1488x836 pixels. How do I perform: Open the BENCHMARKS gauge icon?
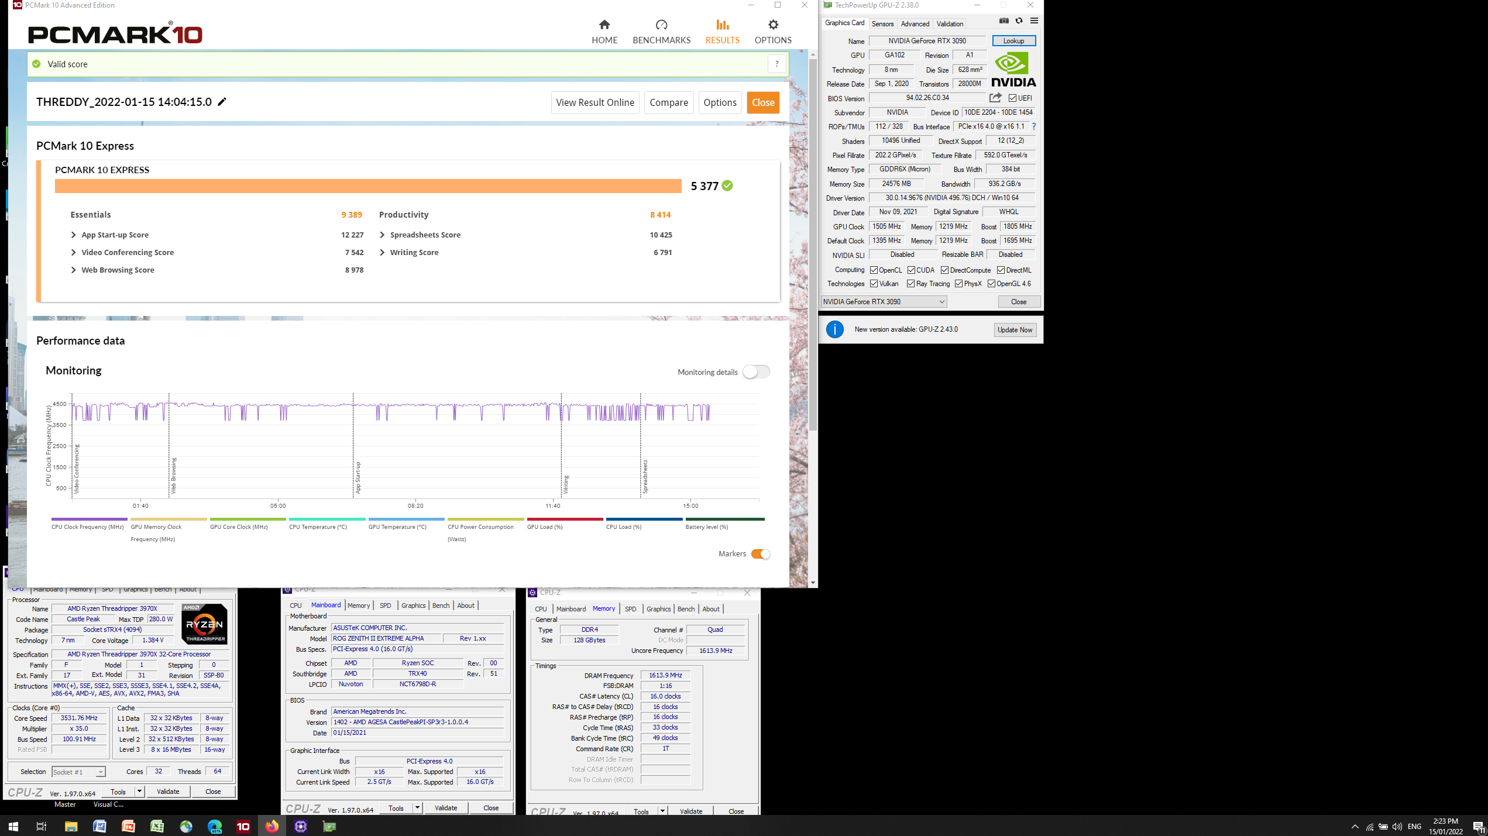click(661, 25)
